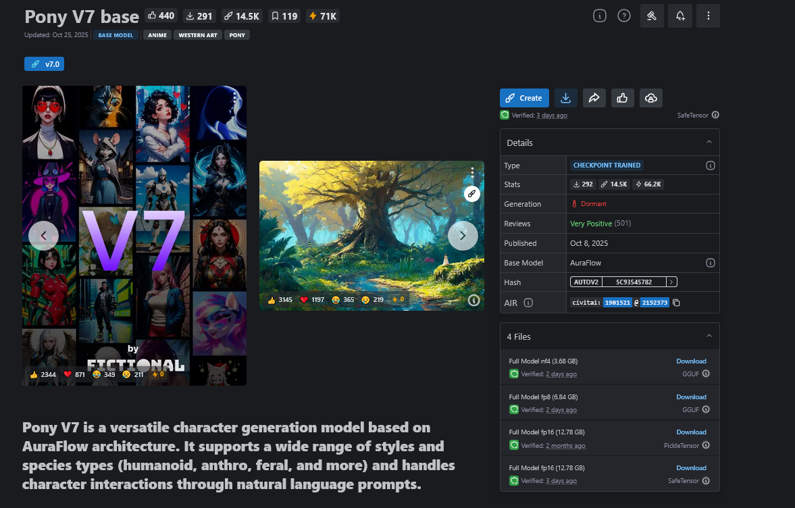The height and width of the screenshot is (508, 795).
Task: Click the Very Positive reviews link
Action: [x=590, y=224]
